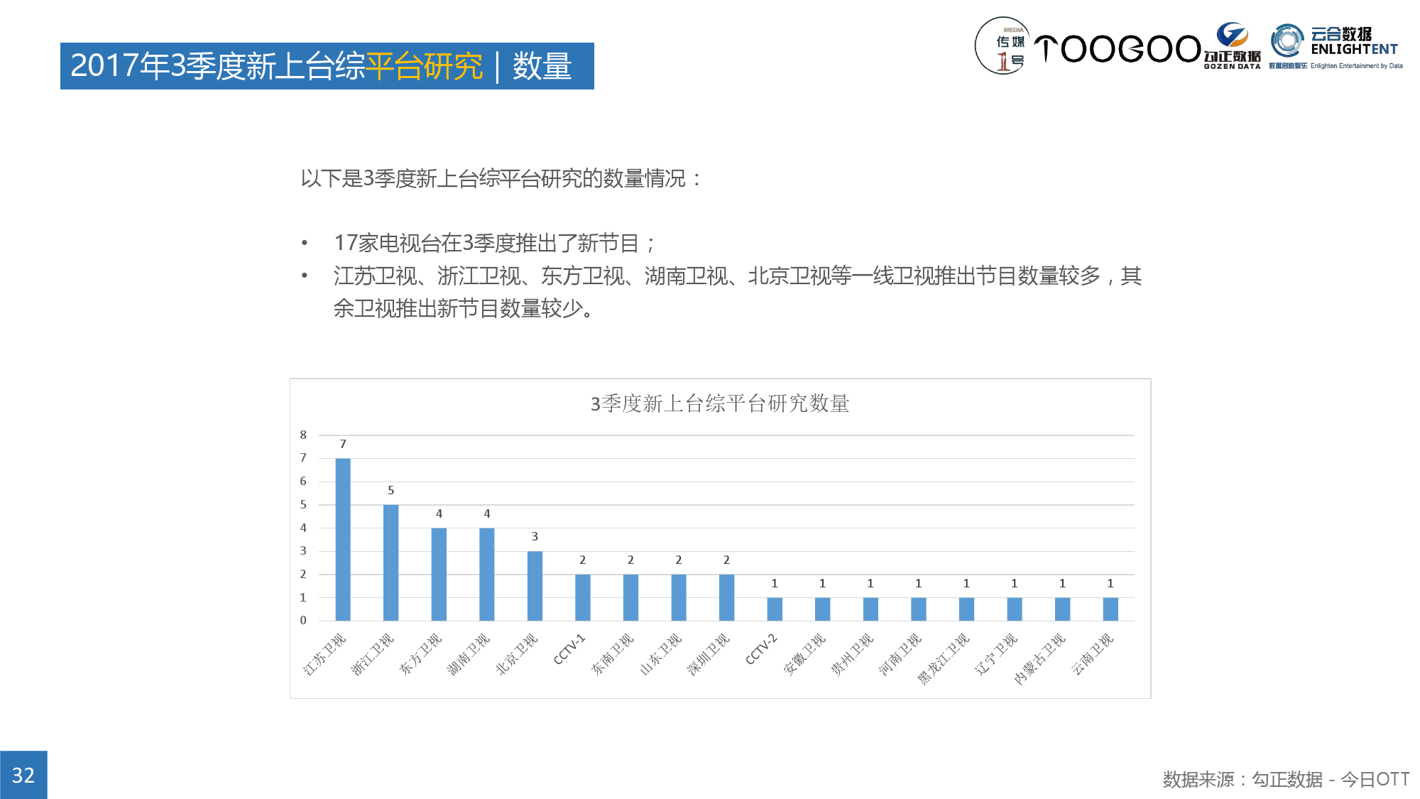Click the 北京卫视 bar with value 3

(x=535, y=586)
